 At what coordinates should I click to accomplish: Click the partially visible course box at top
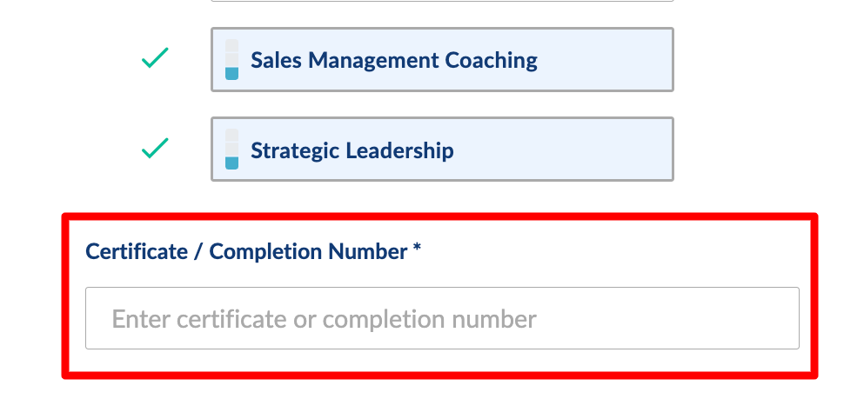(x=441, y=1)
